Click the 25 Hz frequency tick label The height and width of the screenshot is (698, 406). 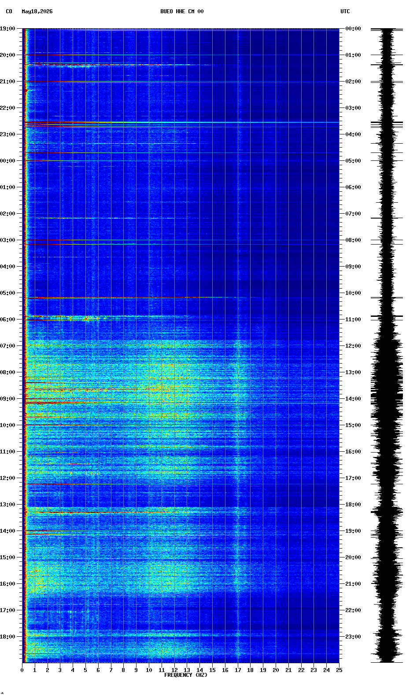click(x=339, y=670)
